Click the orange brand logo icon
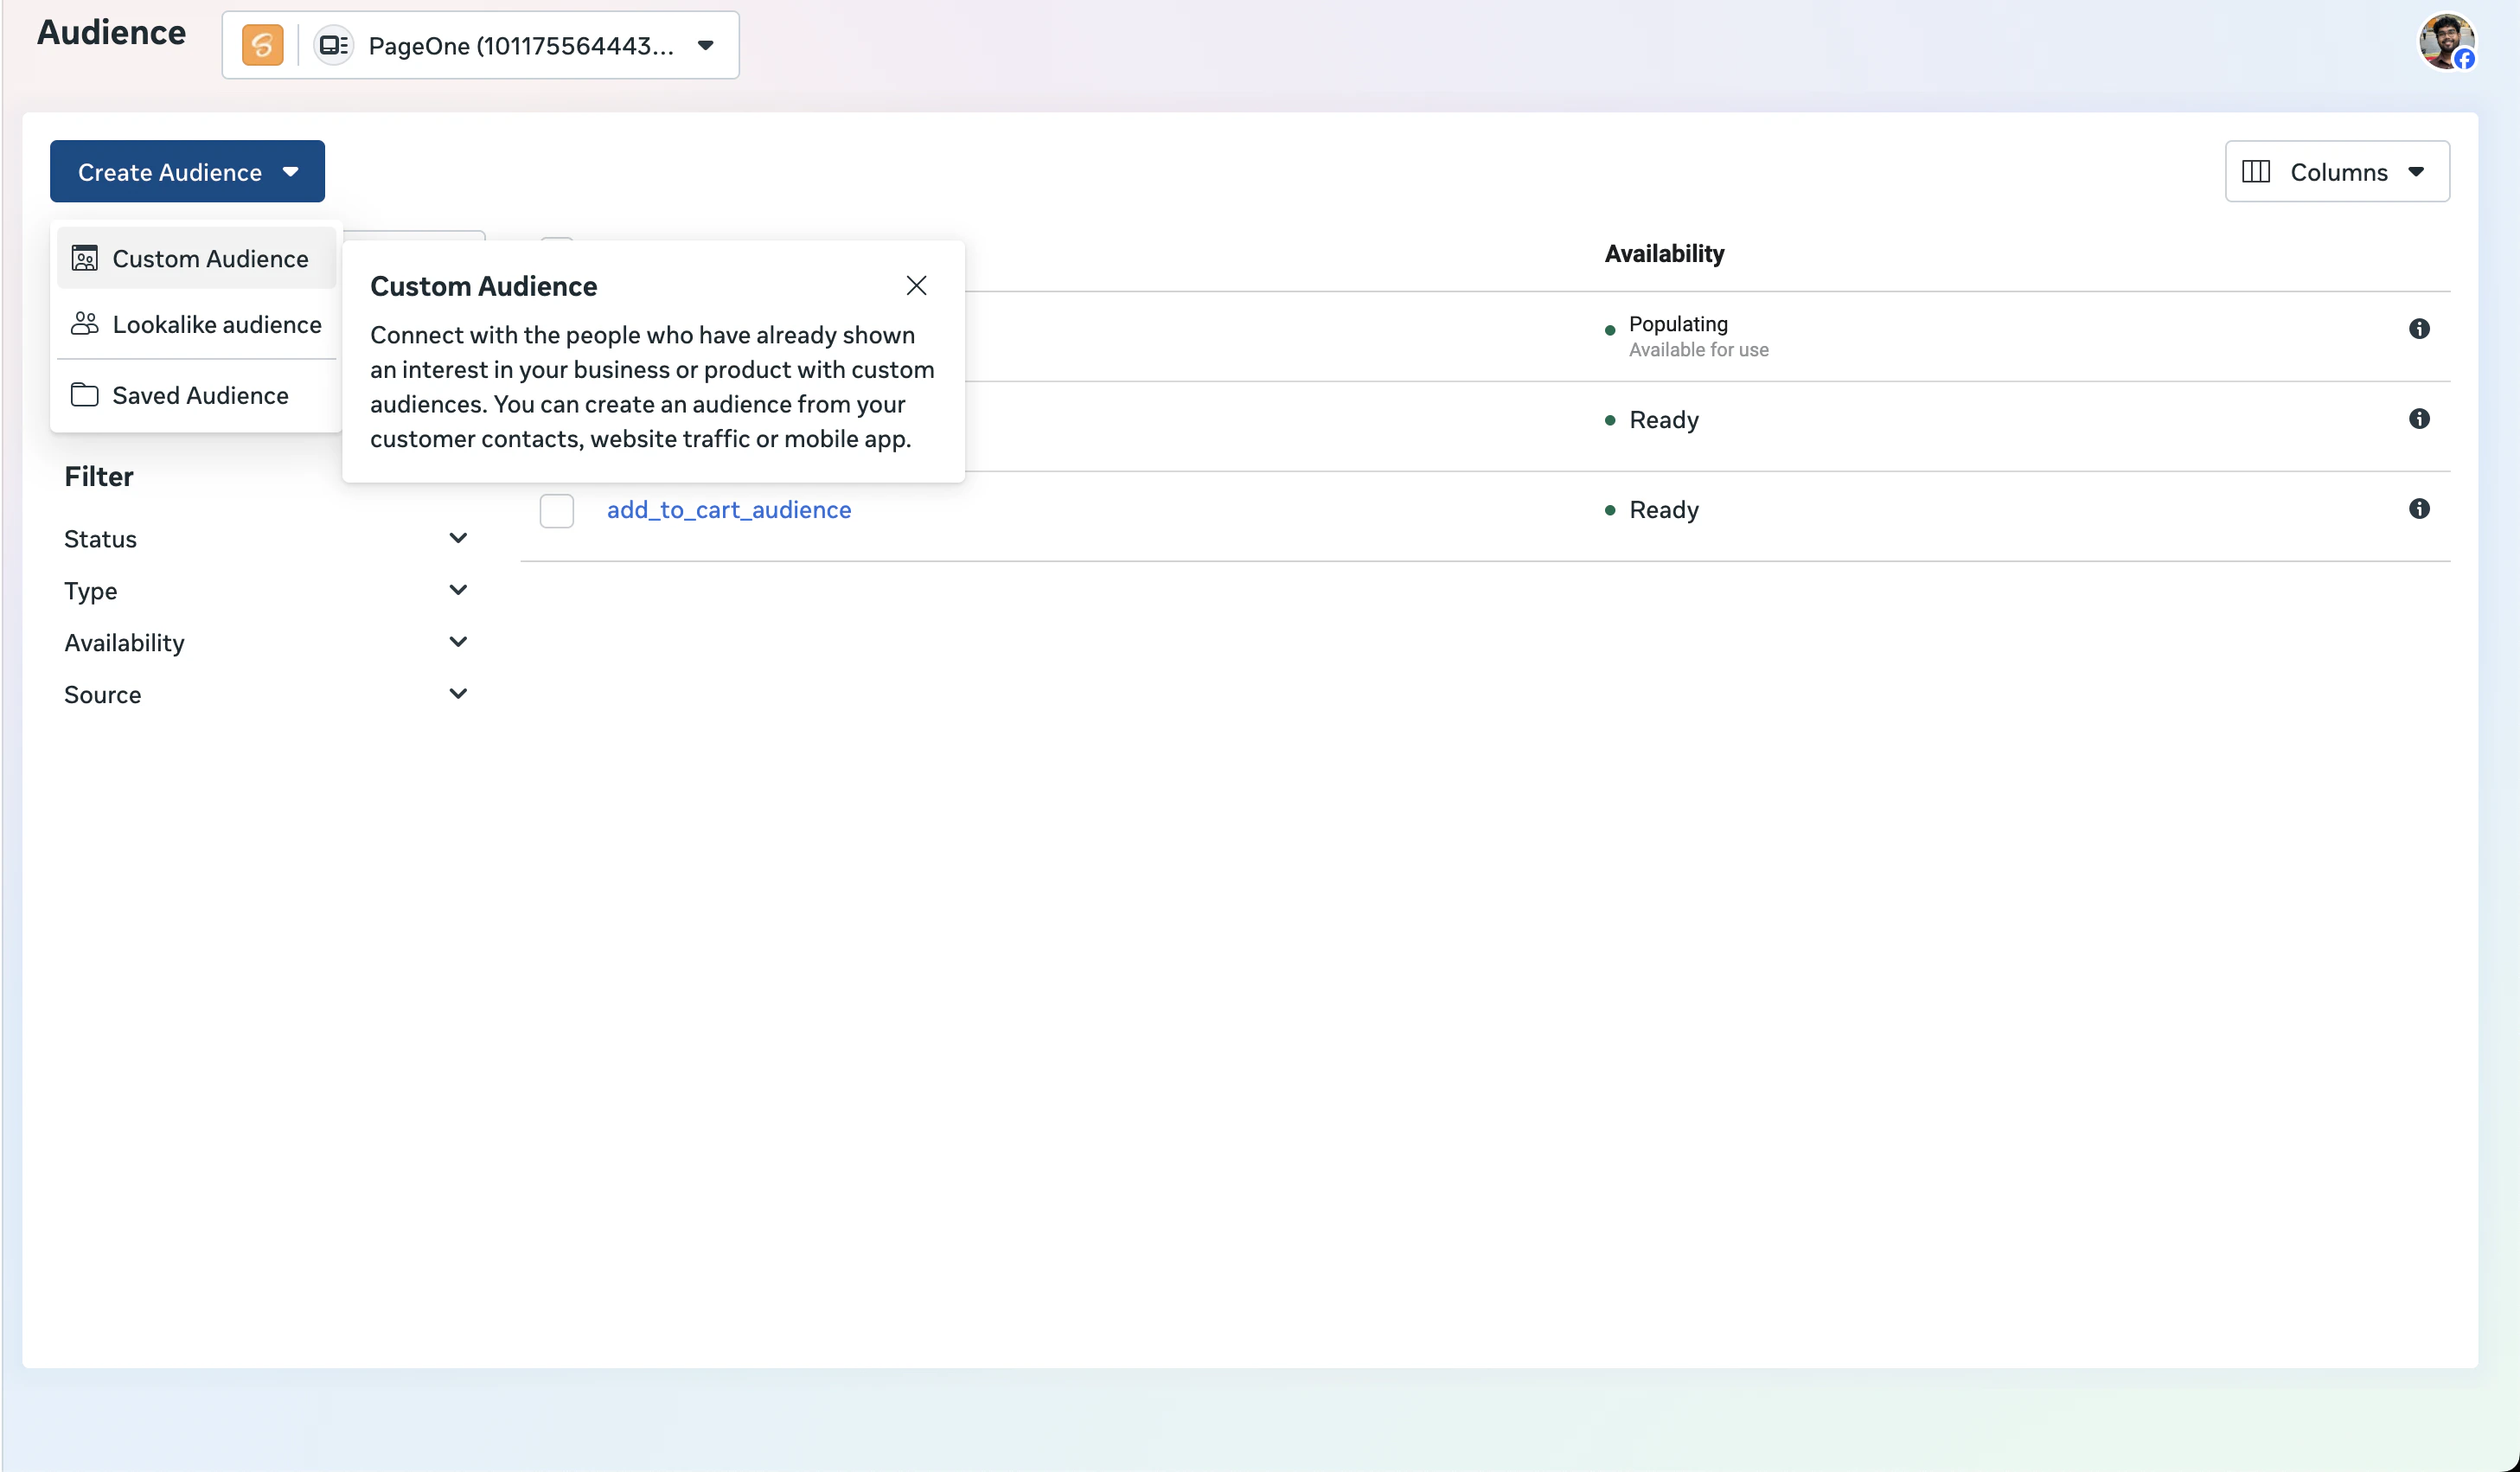The image size is (2520, 1472). pos(262,45)
